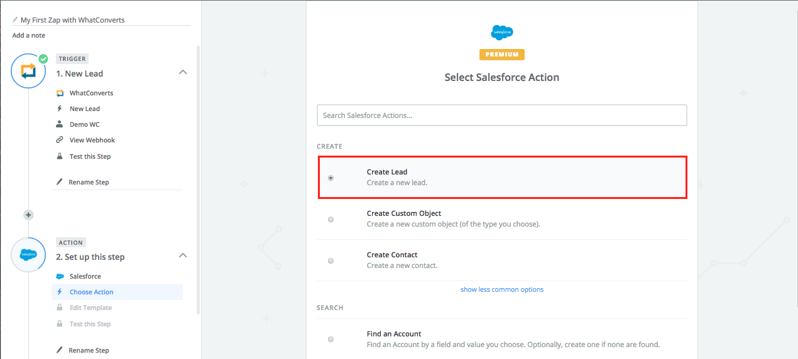Click Rename Step under the action
The width and height of the screenshot is (798, 359).
[x=89, y=350]
